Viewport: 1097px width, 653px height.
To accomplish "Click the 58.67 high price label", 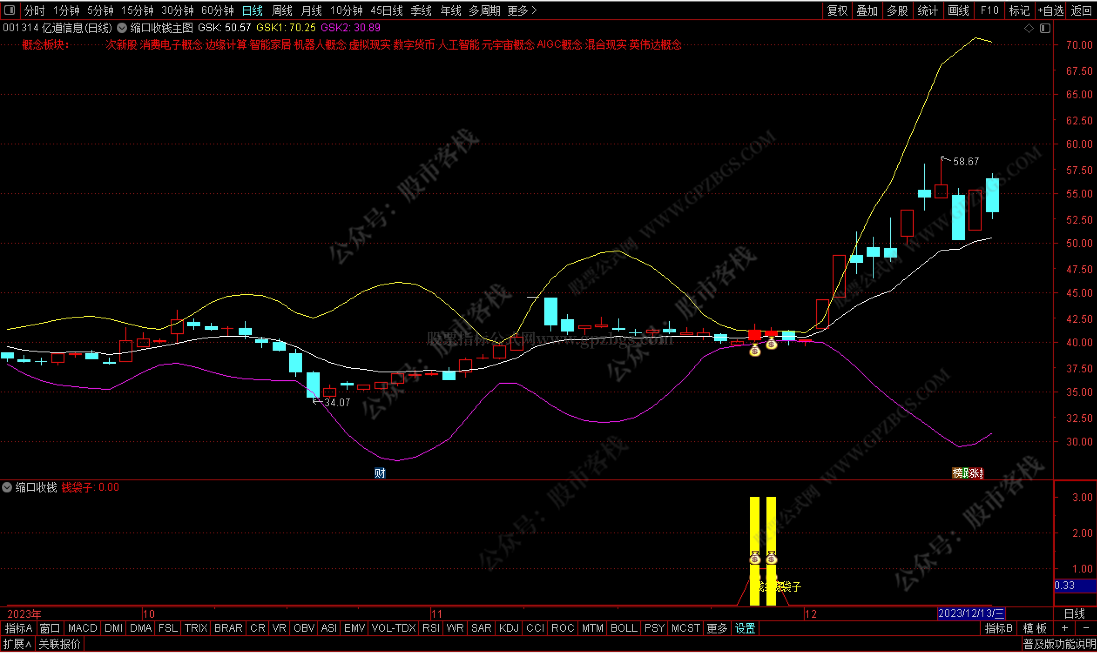I will (x=966, y=162).
